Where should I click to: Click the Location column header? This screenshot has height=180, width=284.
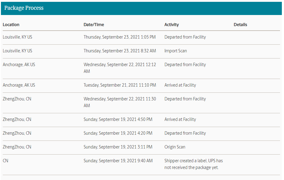(x=11, y=24)
